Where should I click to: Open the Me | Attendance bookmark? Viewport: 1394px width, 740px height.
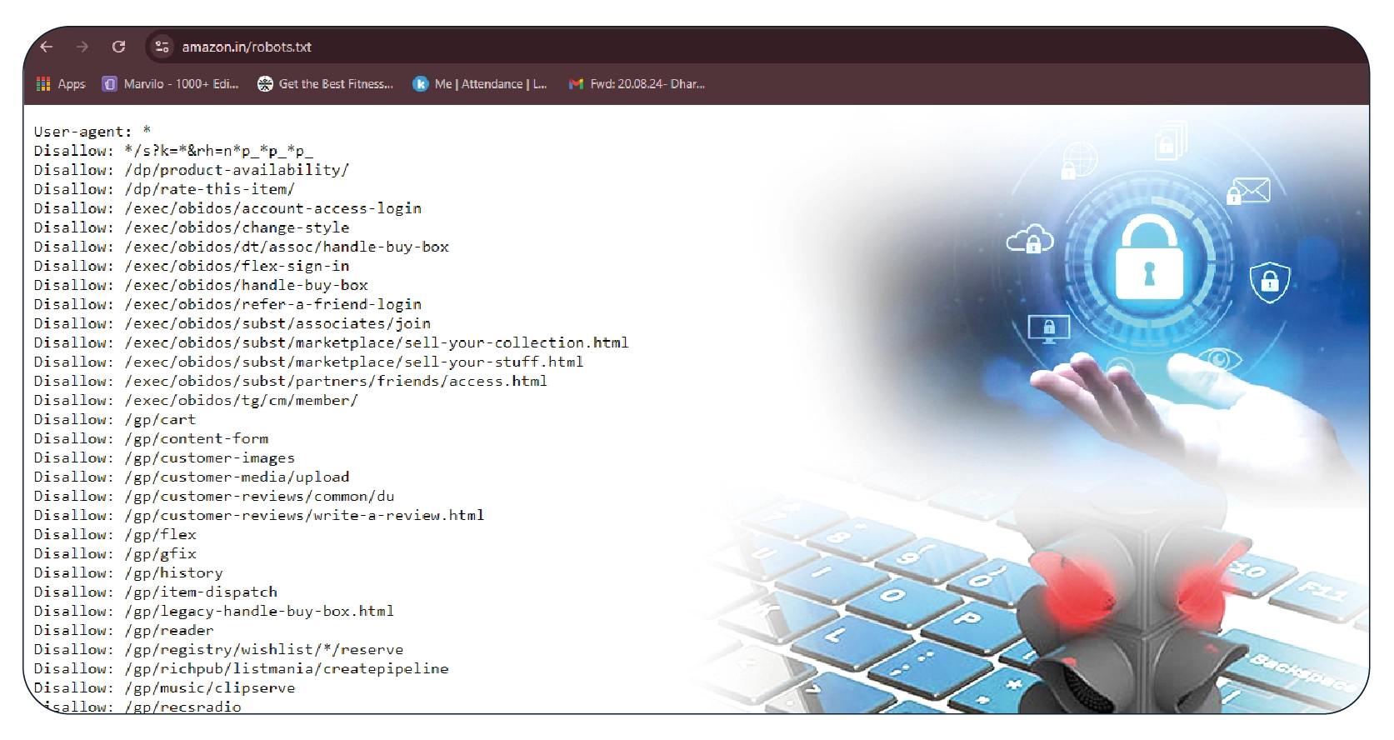point(480,84)
